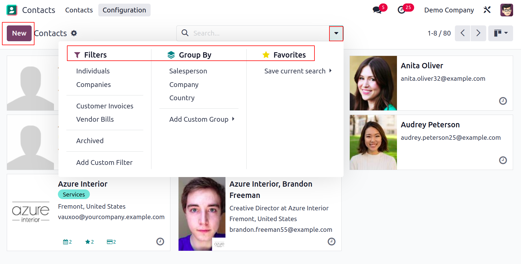521x264 pixels.
Task: Toggle the Vendor Bills filter
Action: 95,119
